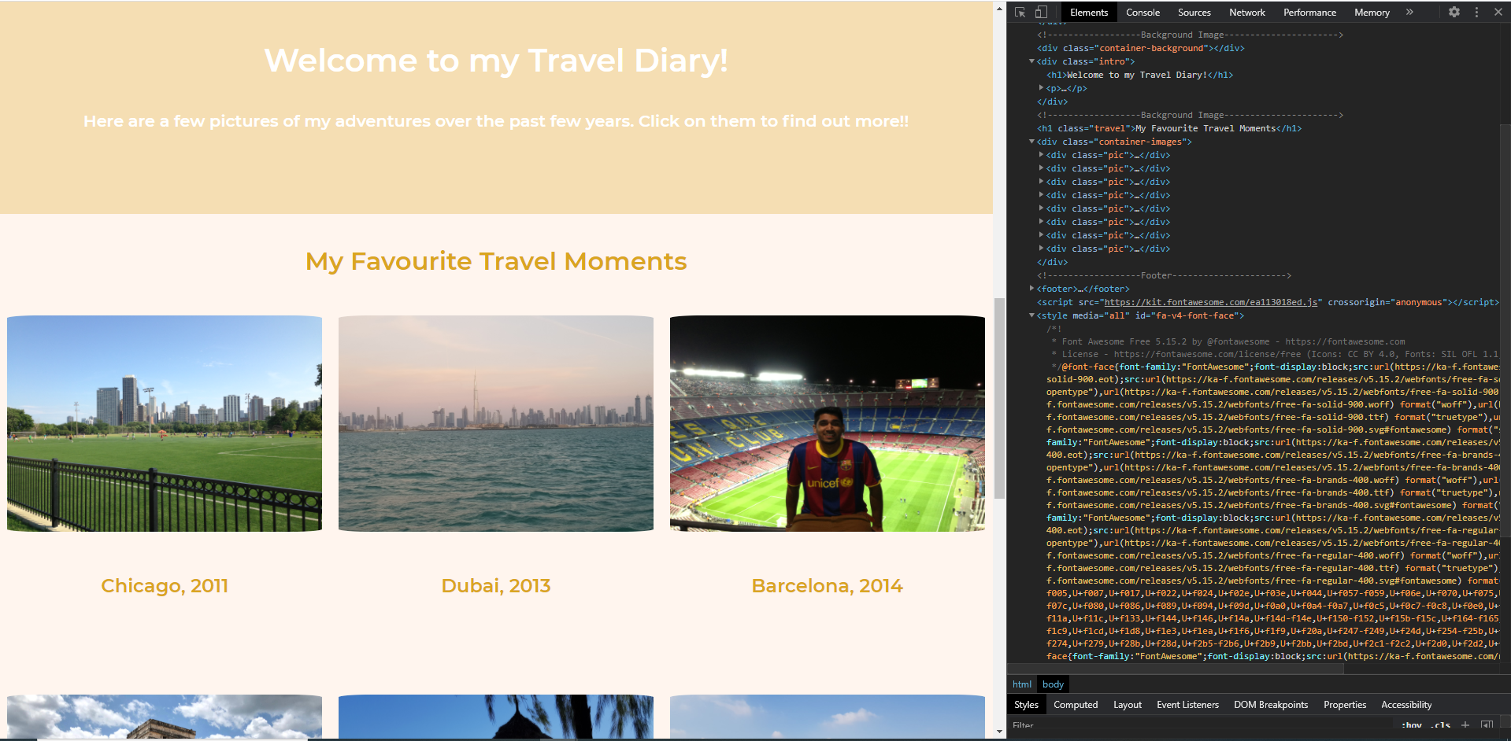Open the Performance tab
This screenshot has height=741, width=1511.
click(1309, 13)
